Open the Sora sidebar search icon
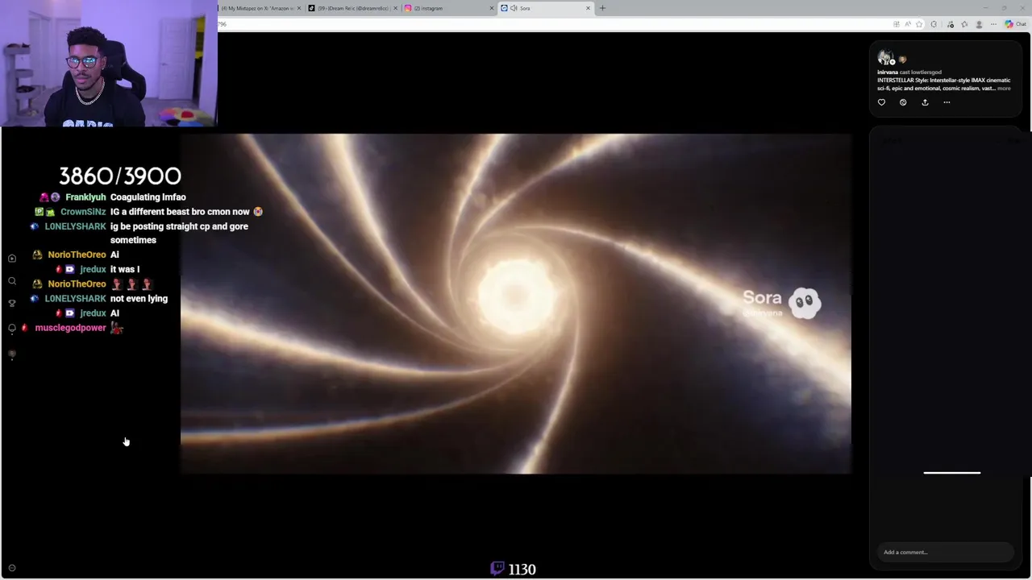 12,281
